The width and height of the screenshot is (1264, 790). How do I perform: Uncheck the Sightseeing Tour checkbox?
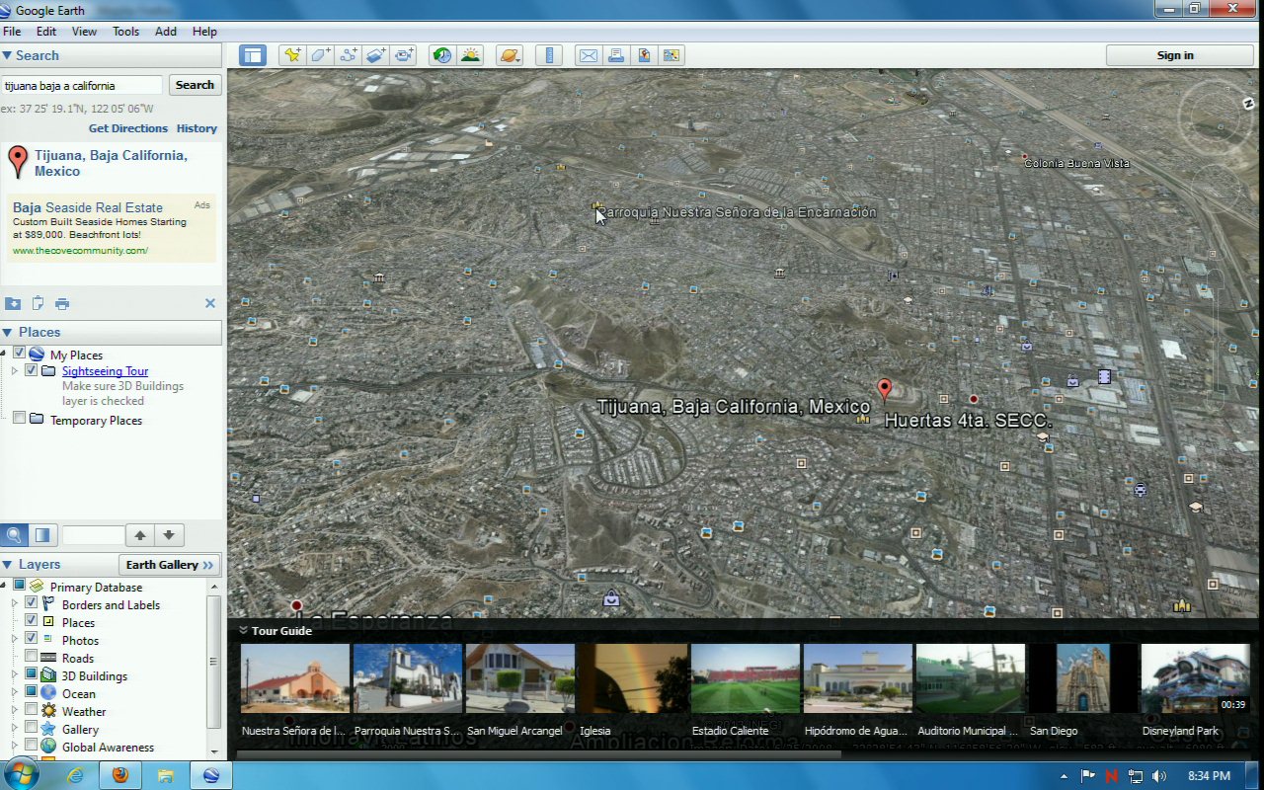(x=32, y=371)
